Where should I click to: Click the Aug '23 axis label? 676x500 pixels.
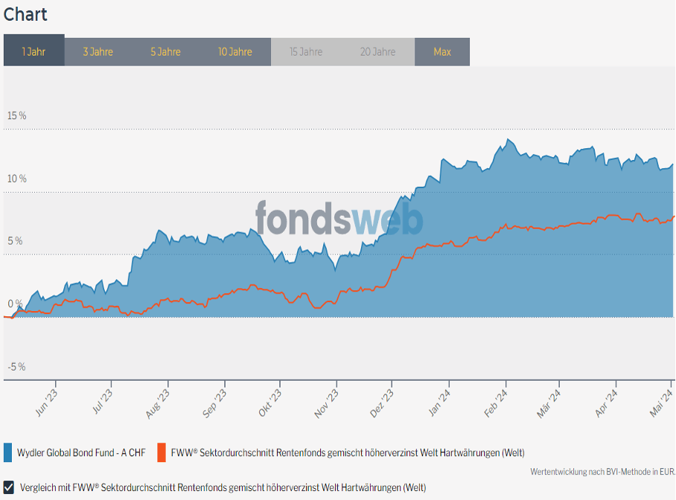[157, 404]
